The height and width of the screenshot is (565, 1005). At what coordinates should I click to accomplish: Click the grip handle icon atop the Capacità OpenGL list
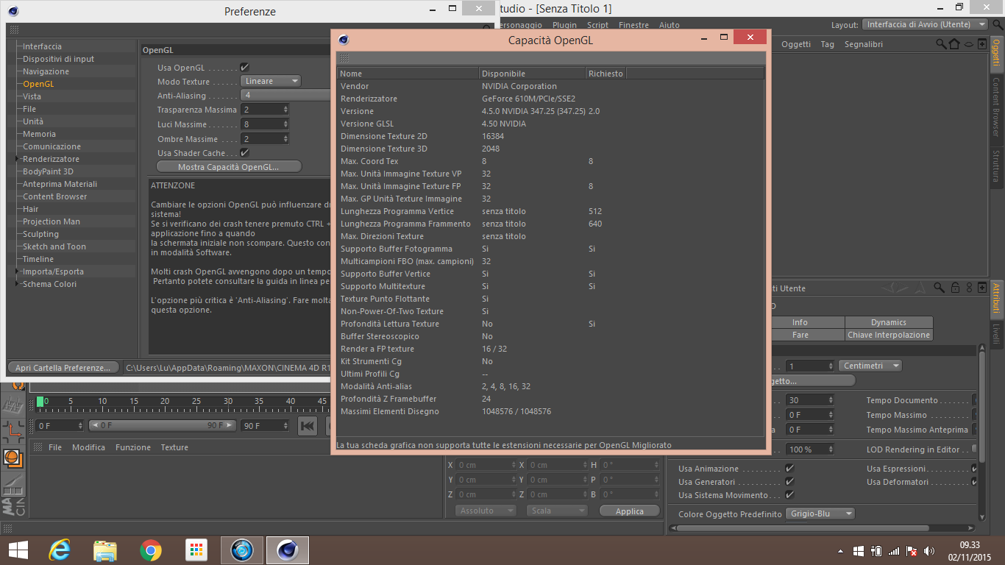(344, 58)
